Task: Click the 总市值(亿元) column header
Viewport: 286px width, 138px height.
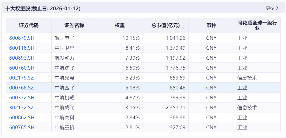Action: [x=166, y=26]
